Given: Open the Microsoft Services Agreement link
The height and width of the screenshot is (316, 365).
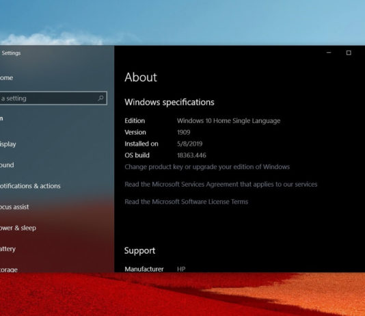Looking at the screenshot, I should pyautogui.click(x=221, y=184).
